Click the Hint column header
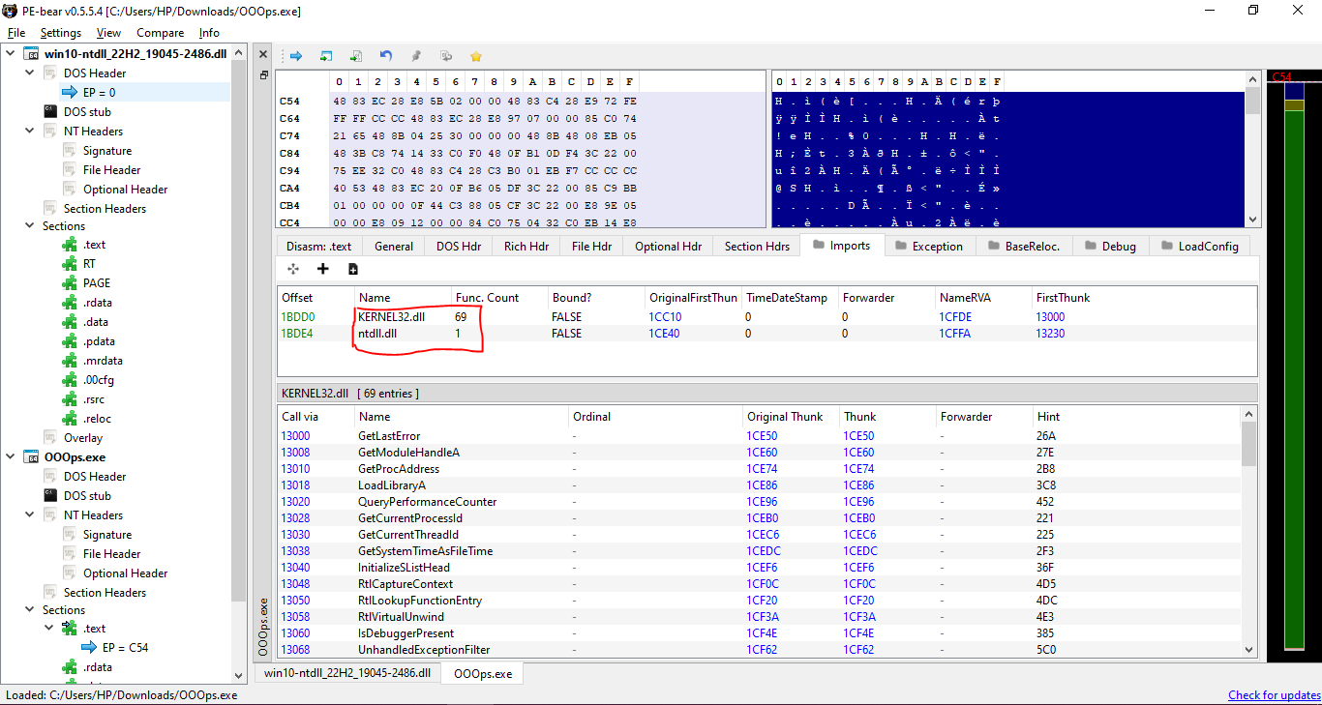Image resolution: width=1322 pixels, height=705 pixels. tap(1136, 416)
